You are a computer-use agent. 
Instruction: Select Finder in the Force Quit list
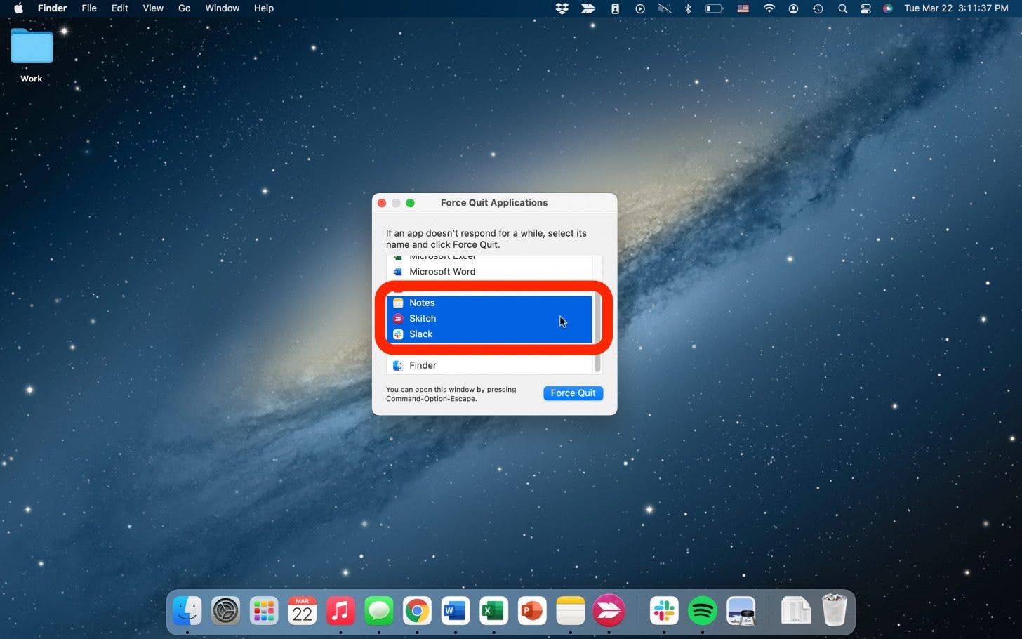423,365
